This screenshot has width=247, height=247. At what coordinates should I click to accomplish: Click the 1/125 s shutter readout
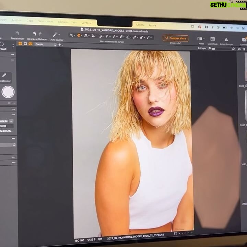[x=91, y=240]
